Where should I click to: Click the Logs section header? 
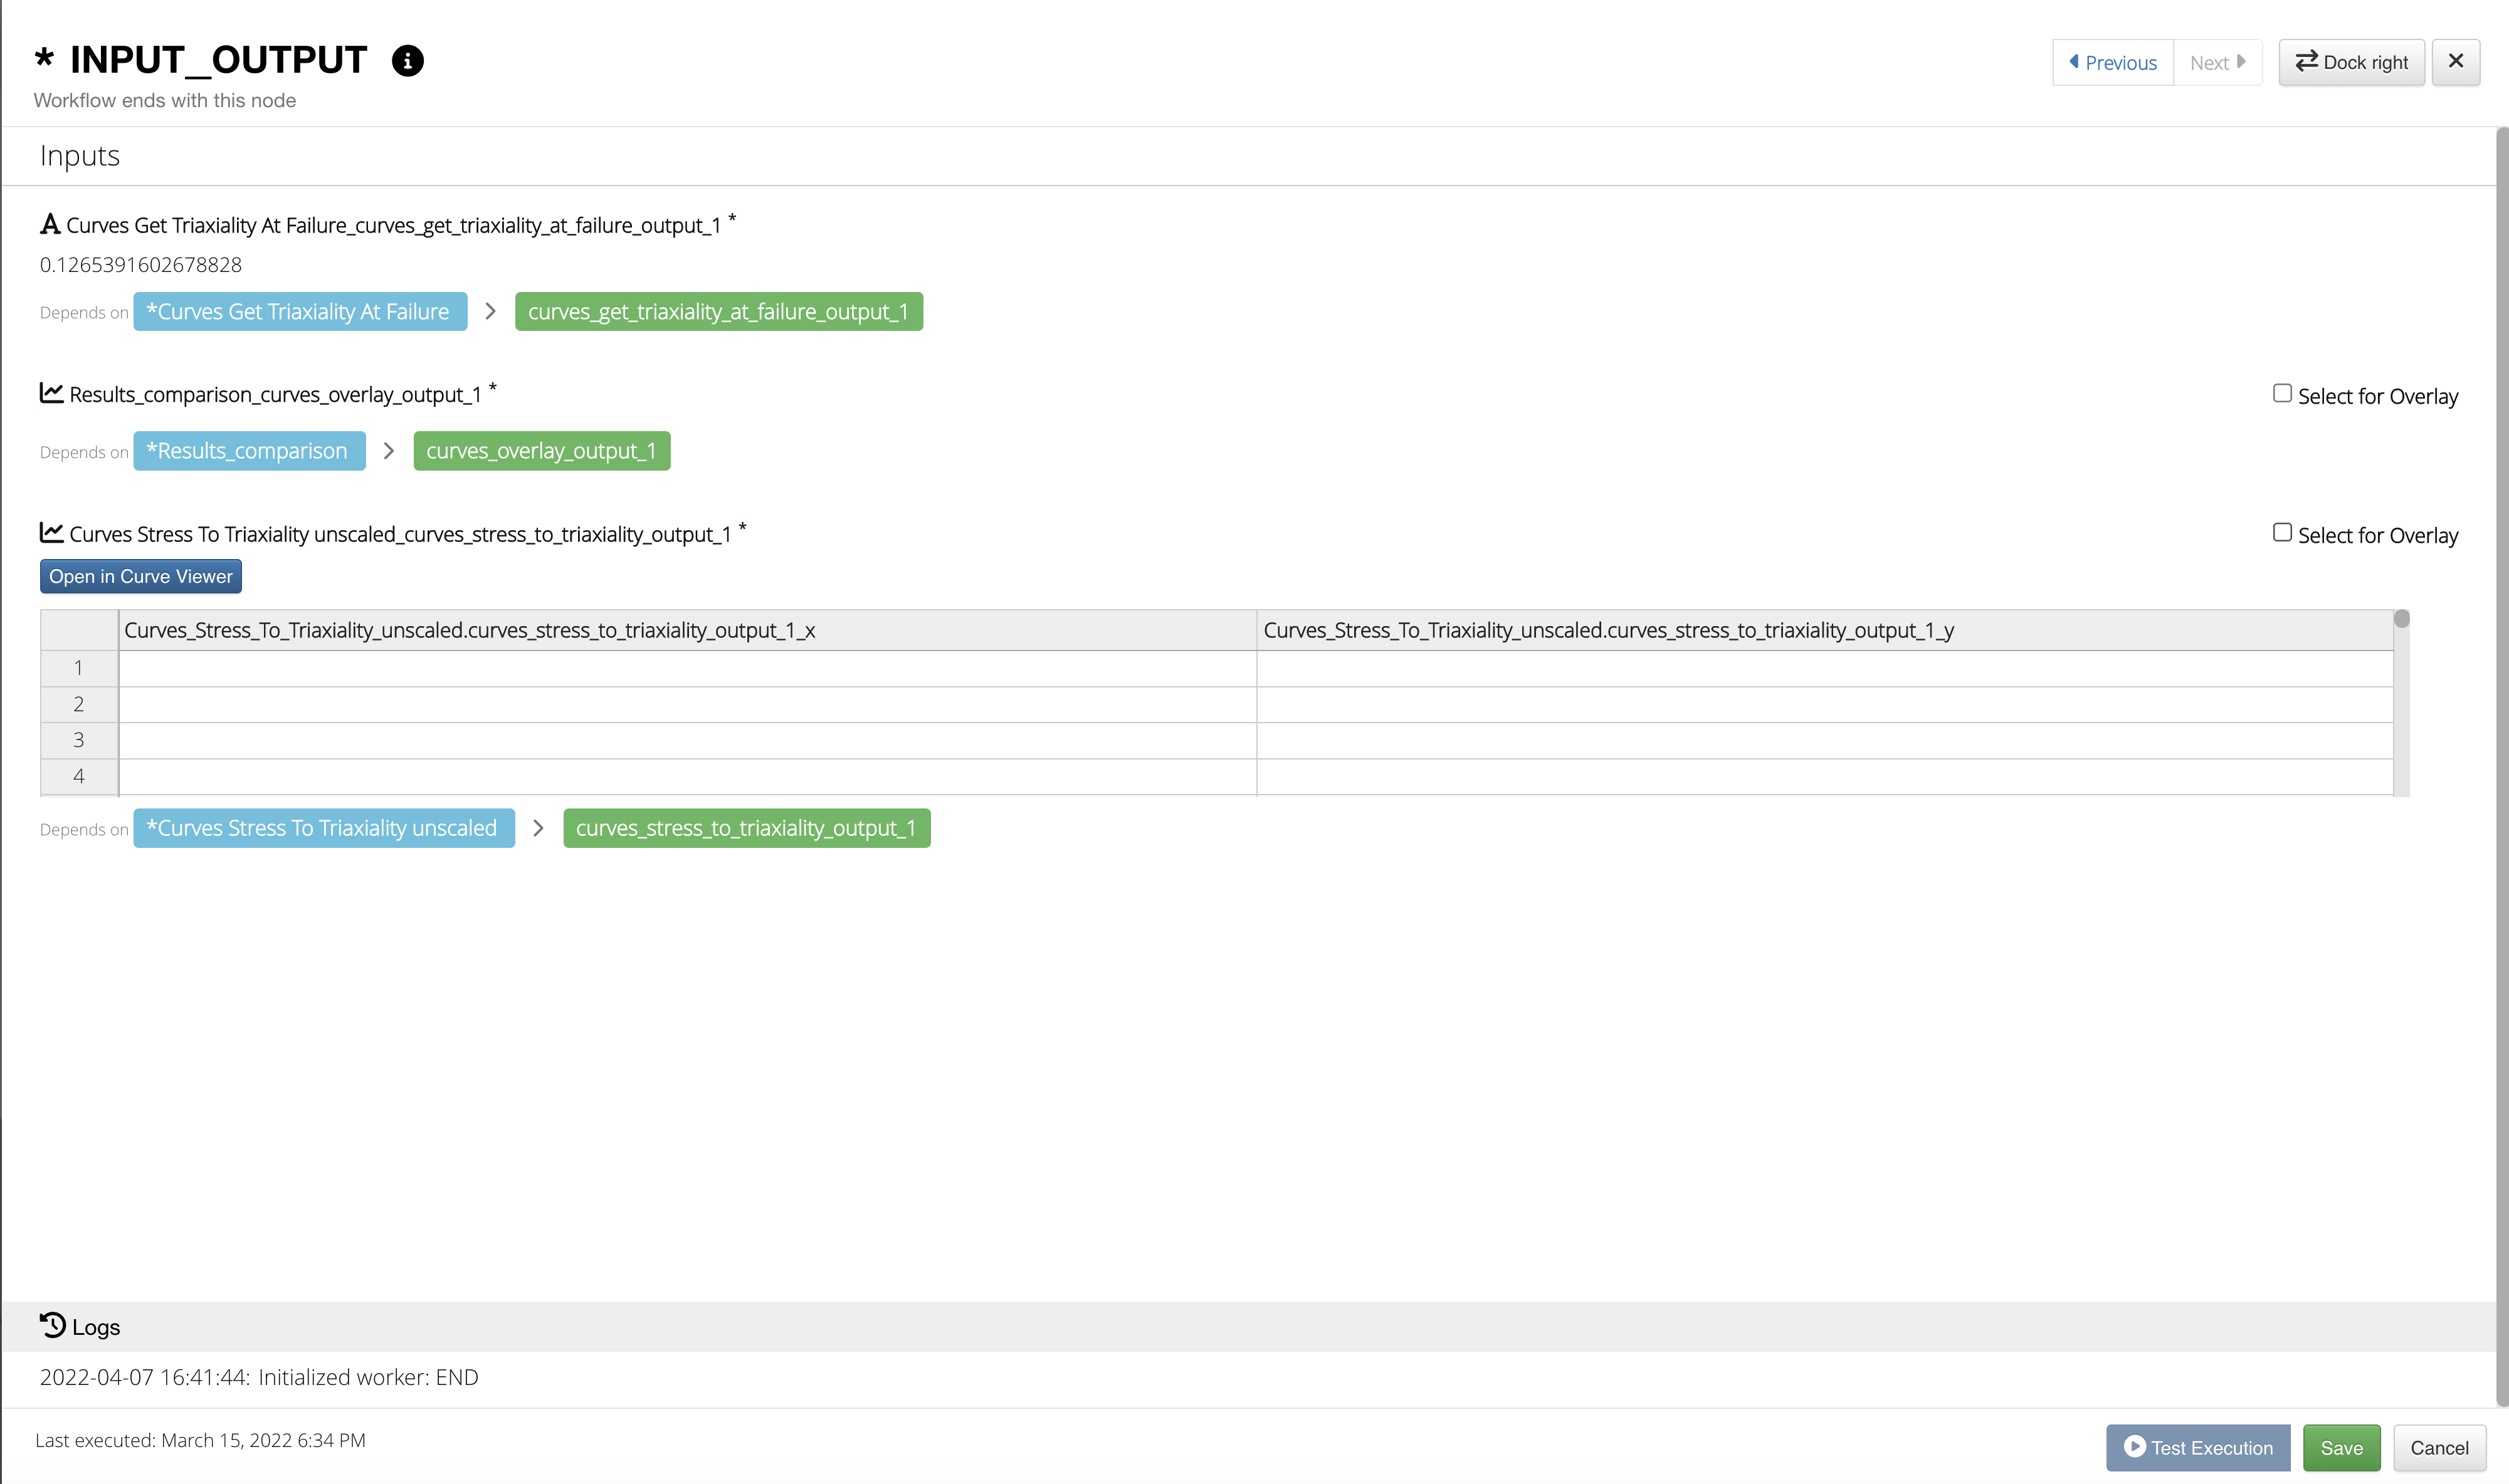coord(1248,1327)
